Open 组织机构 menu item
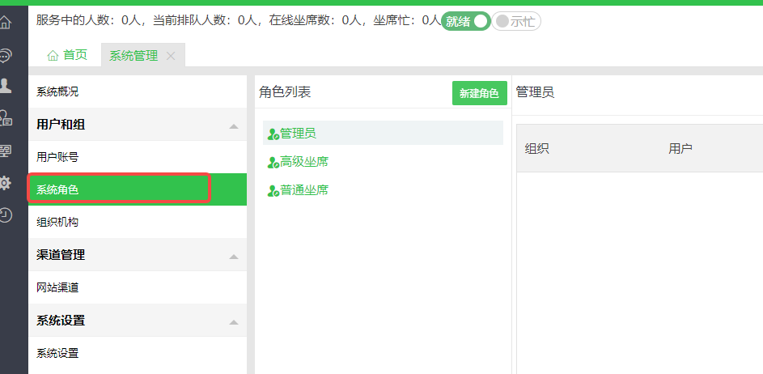The width and height of the screenshot is (763, 374). tap(138, 222)
